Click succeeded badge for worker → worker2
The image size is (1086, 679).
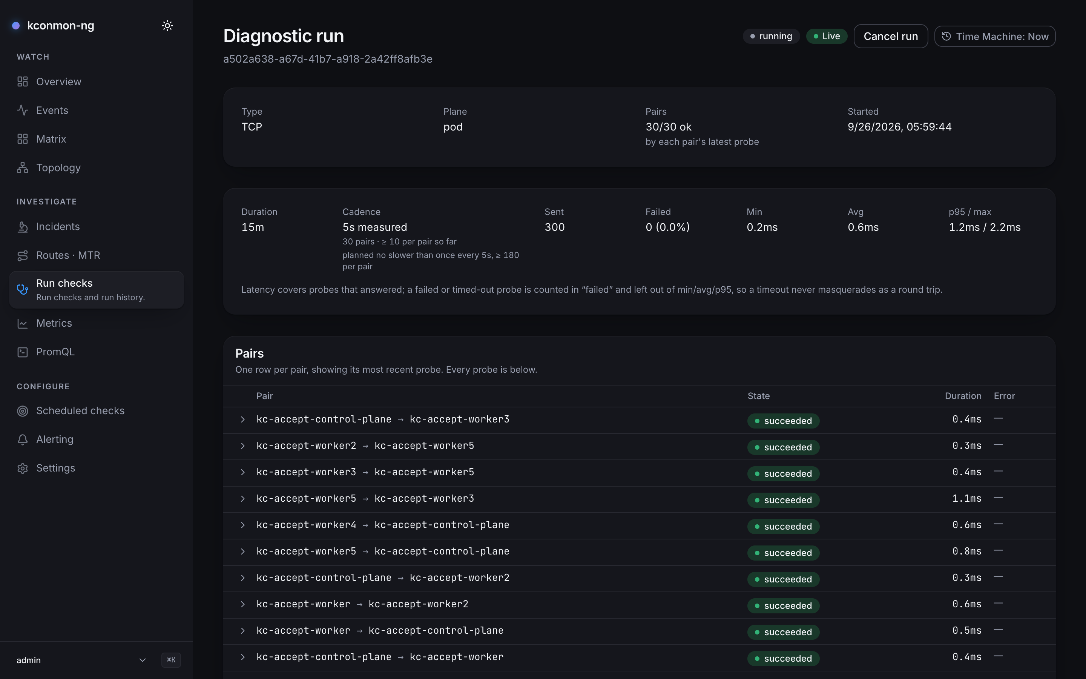[x=783, y=606]
